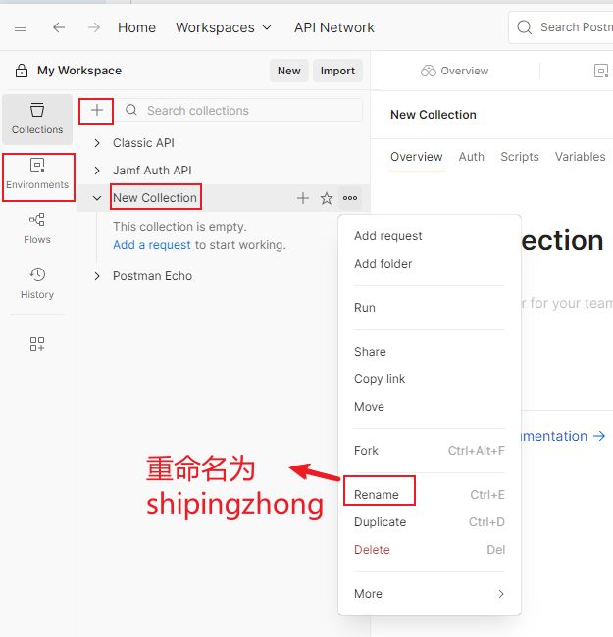The width and height of the screenshot is (613, 637).
Task: Open the hamburger menu icon
Action: point(21,27)
